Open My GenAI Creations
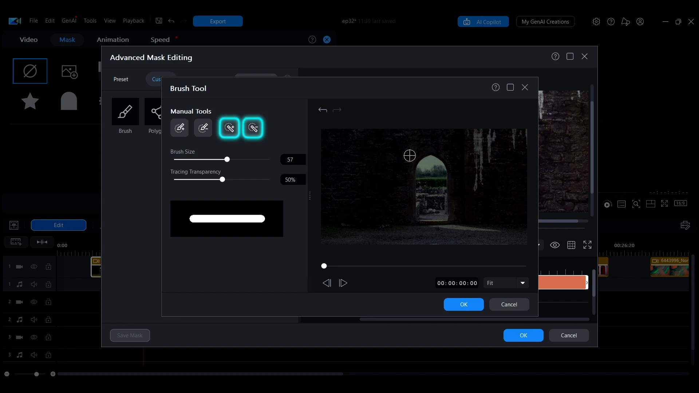Viewport: 699px width, 393px height. (545, 22)
